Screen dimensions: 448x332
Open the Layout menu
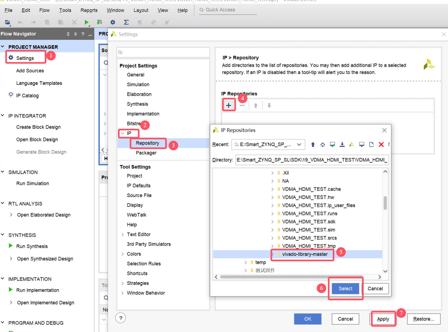click(141, 10)
